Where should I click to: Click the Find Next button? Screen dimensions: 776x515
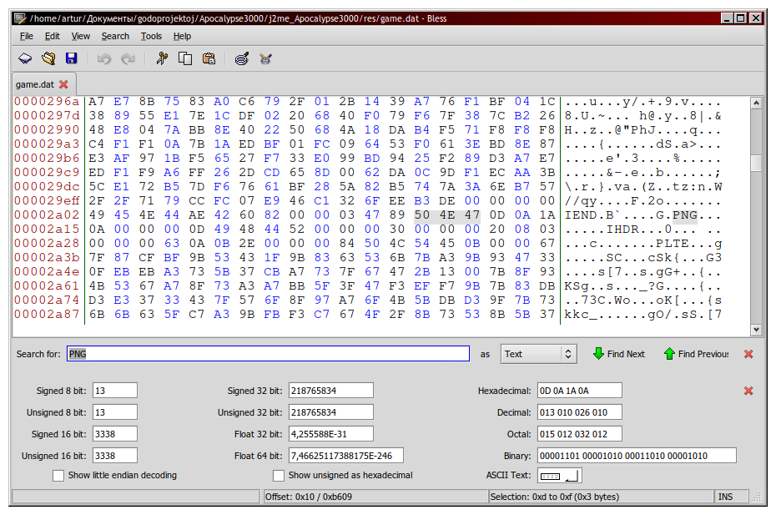[620, 354]
